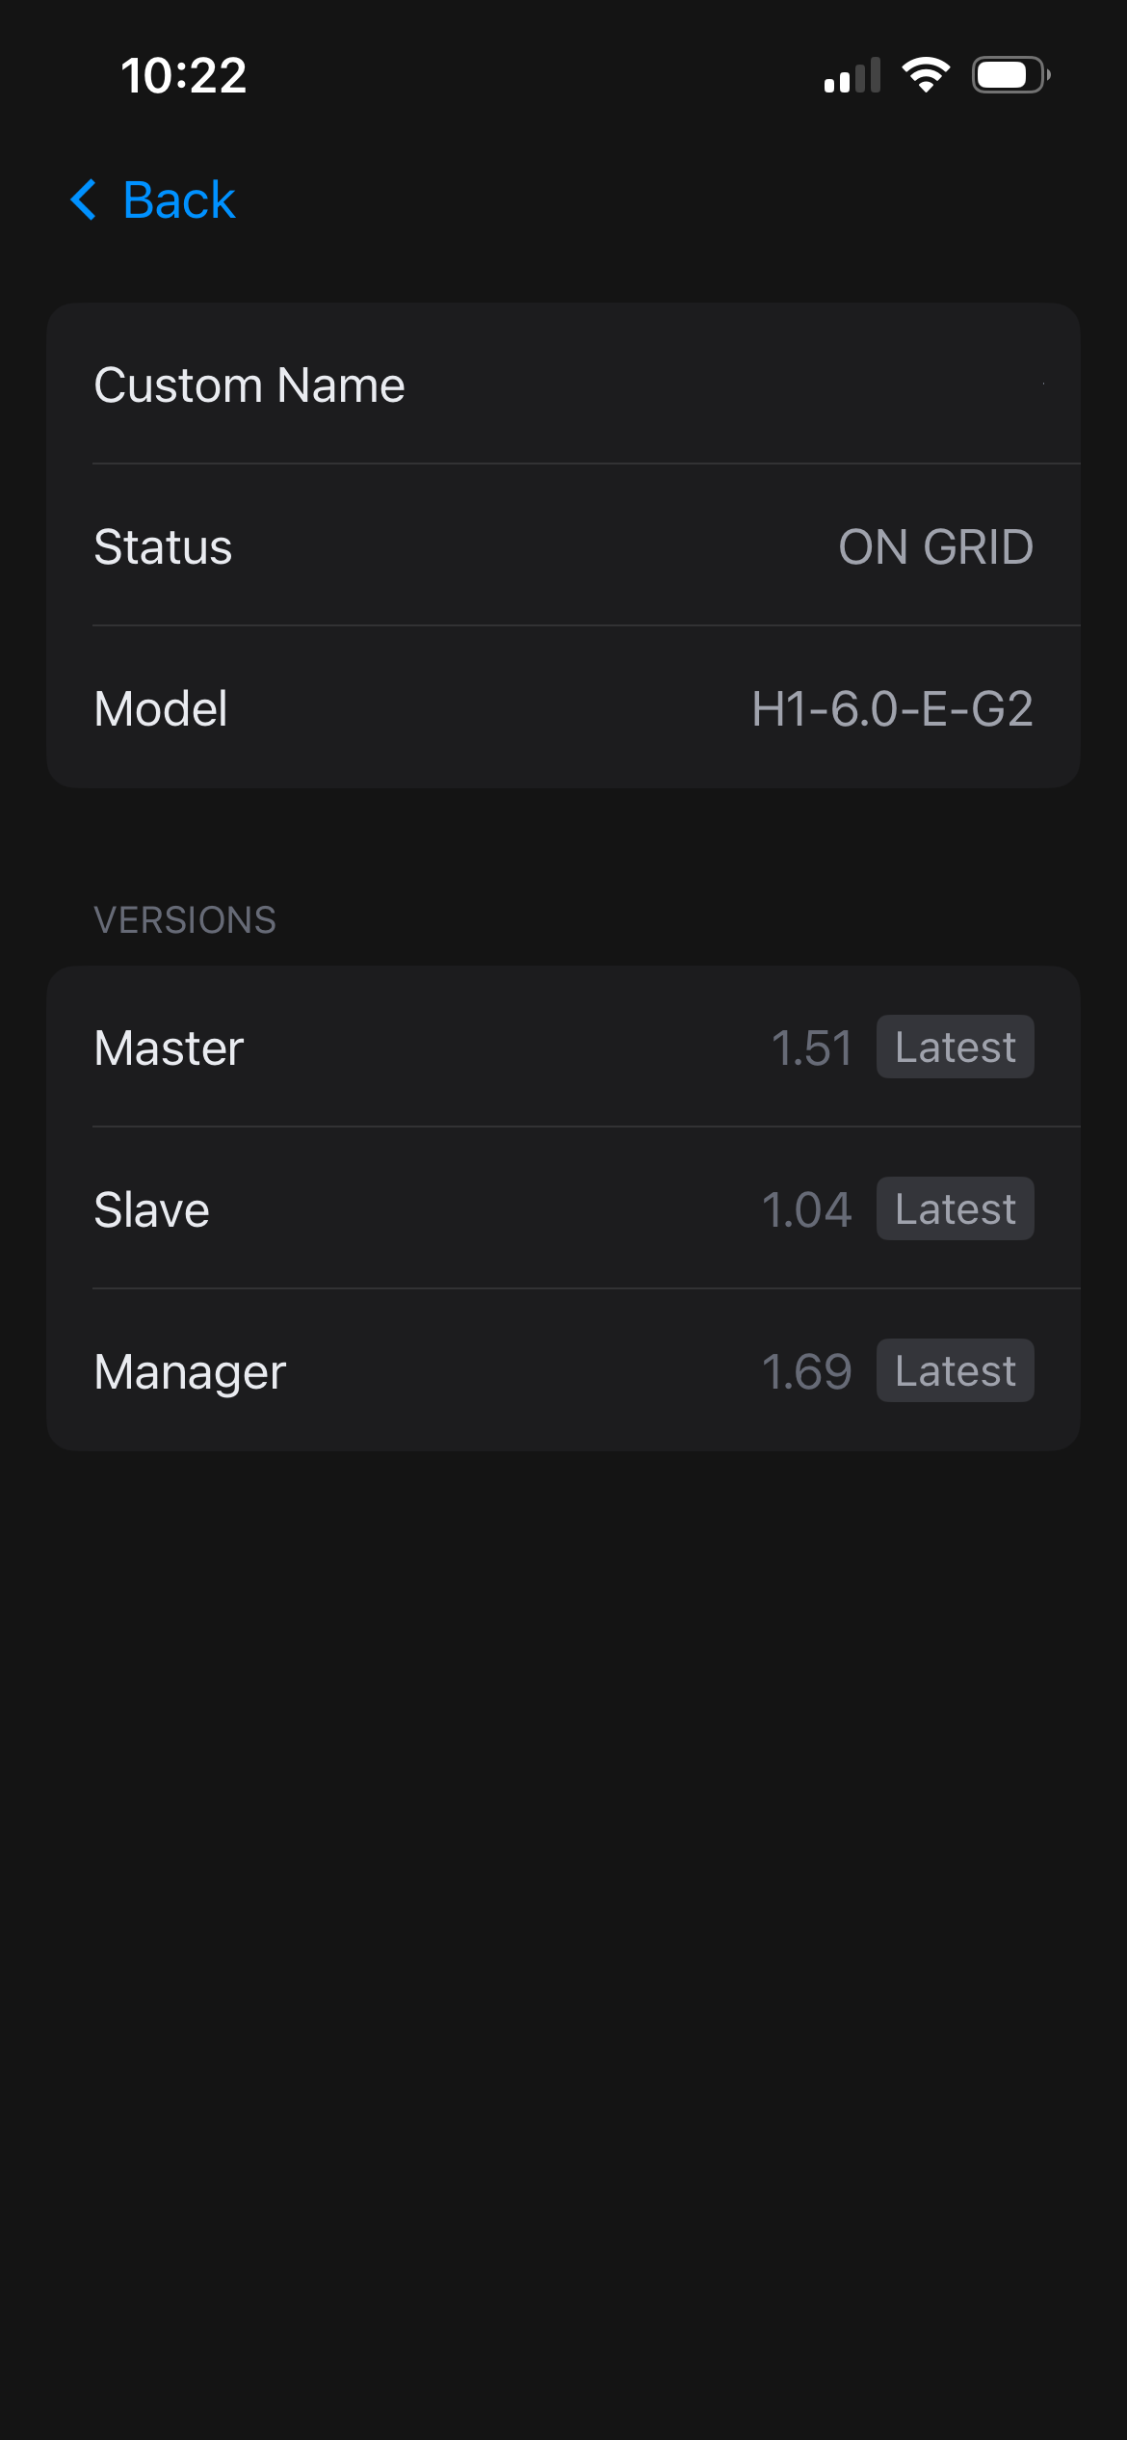Click the Latest badge next to Slave
This screenshot has height=2440, width=1127.
pos(955,1209)
